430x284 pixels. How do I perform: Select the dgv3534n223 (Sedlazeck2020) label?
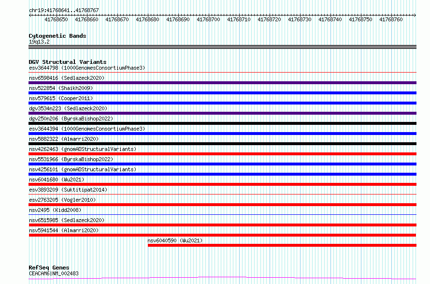pyautogui.click(x=68, y=108)
